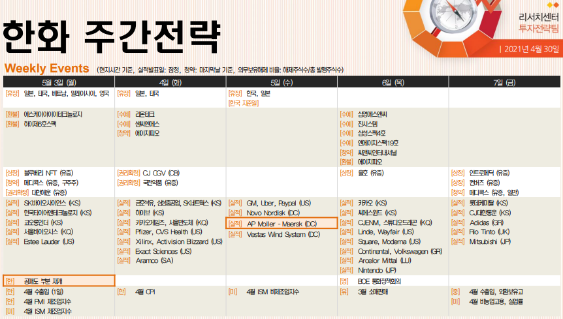Click the '메디콕스 (유증, 일반)' entry
563x319 pixels.
494,192
